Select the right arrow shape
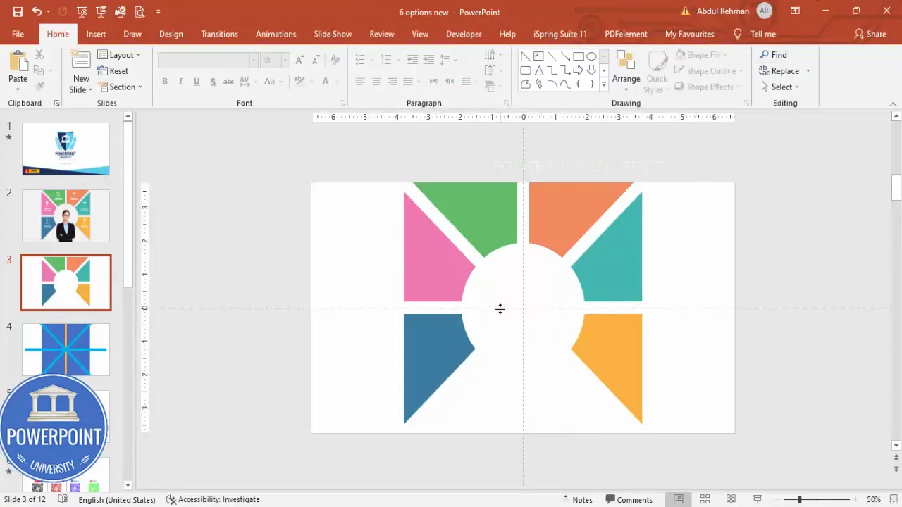The height and width of the screenshot is (507, 902). click(x=578, y=70)
